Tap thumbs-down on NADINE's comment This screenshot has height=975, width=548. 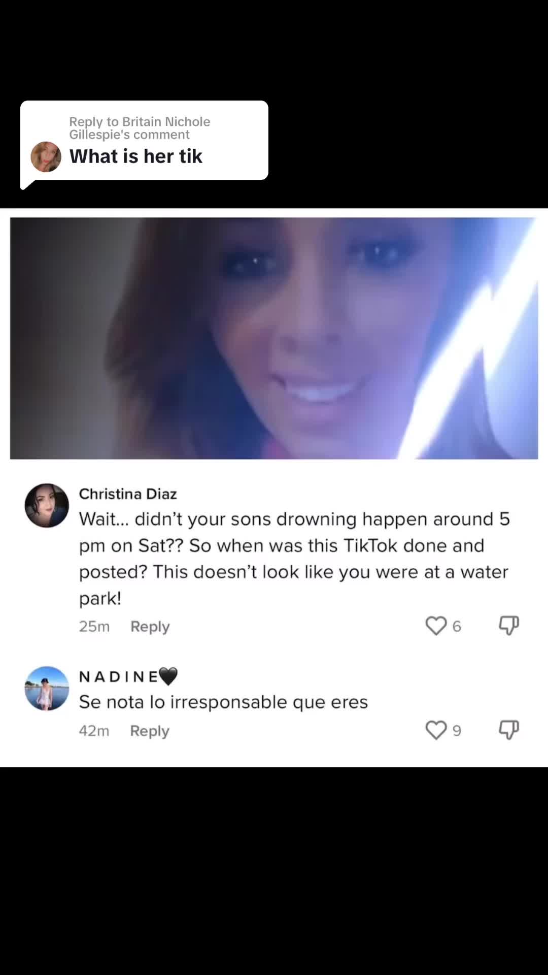[x=509, y=730]
